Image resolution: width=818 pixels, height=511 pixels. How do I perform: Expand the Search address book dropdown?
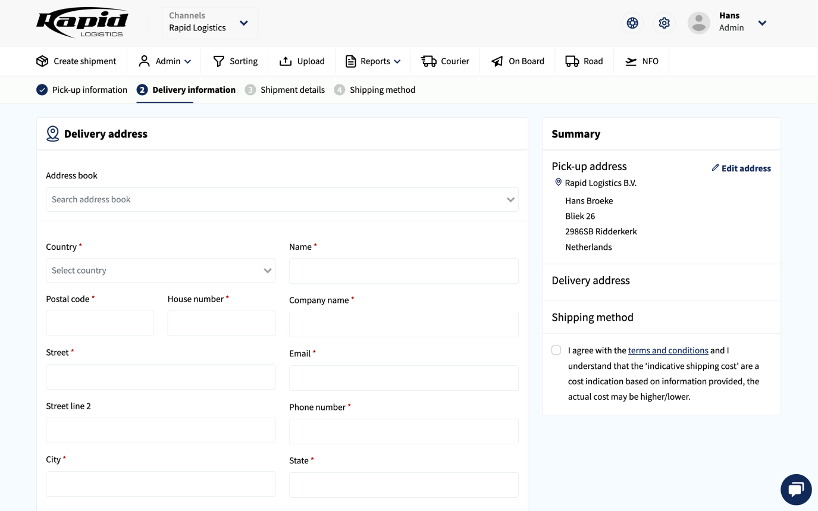(x=281, y=199)
